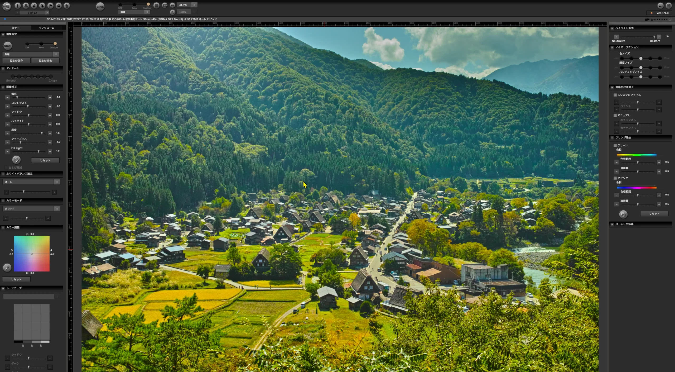Viewport: 675px width, 372px height.
Task: Open image information with the i icon
Action: coord(17,6)
